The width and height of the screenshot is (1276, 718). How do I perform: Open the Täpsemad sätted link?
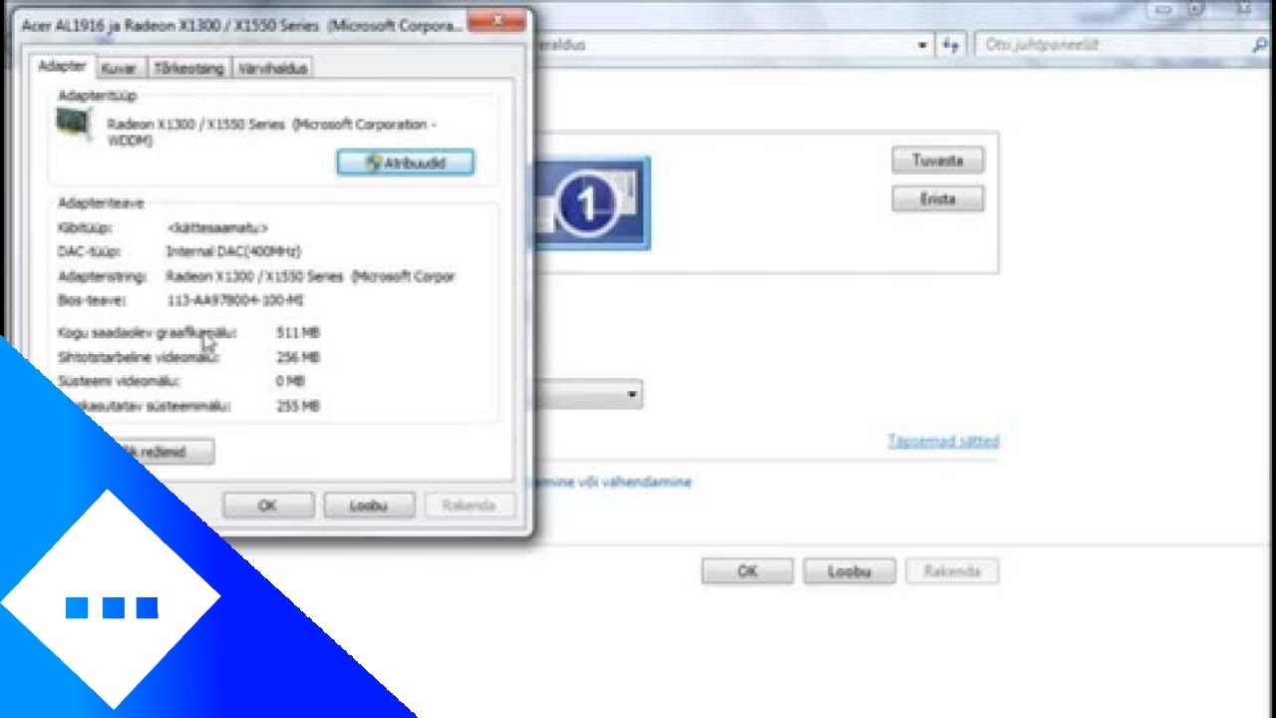(943, 441)
